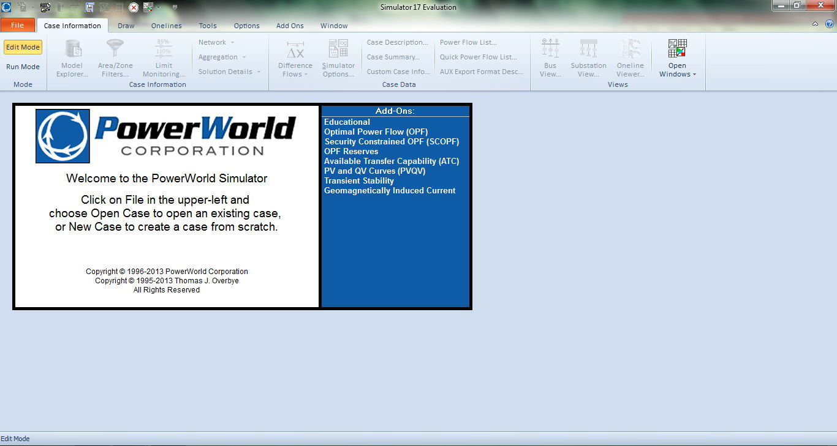837x446 pixels.
Task: Click Available Transfer Capability (ATC) entry
Action: tap(392, 161)
